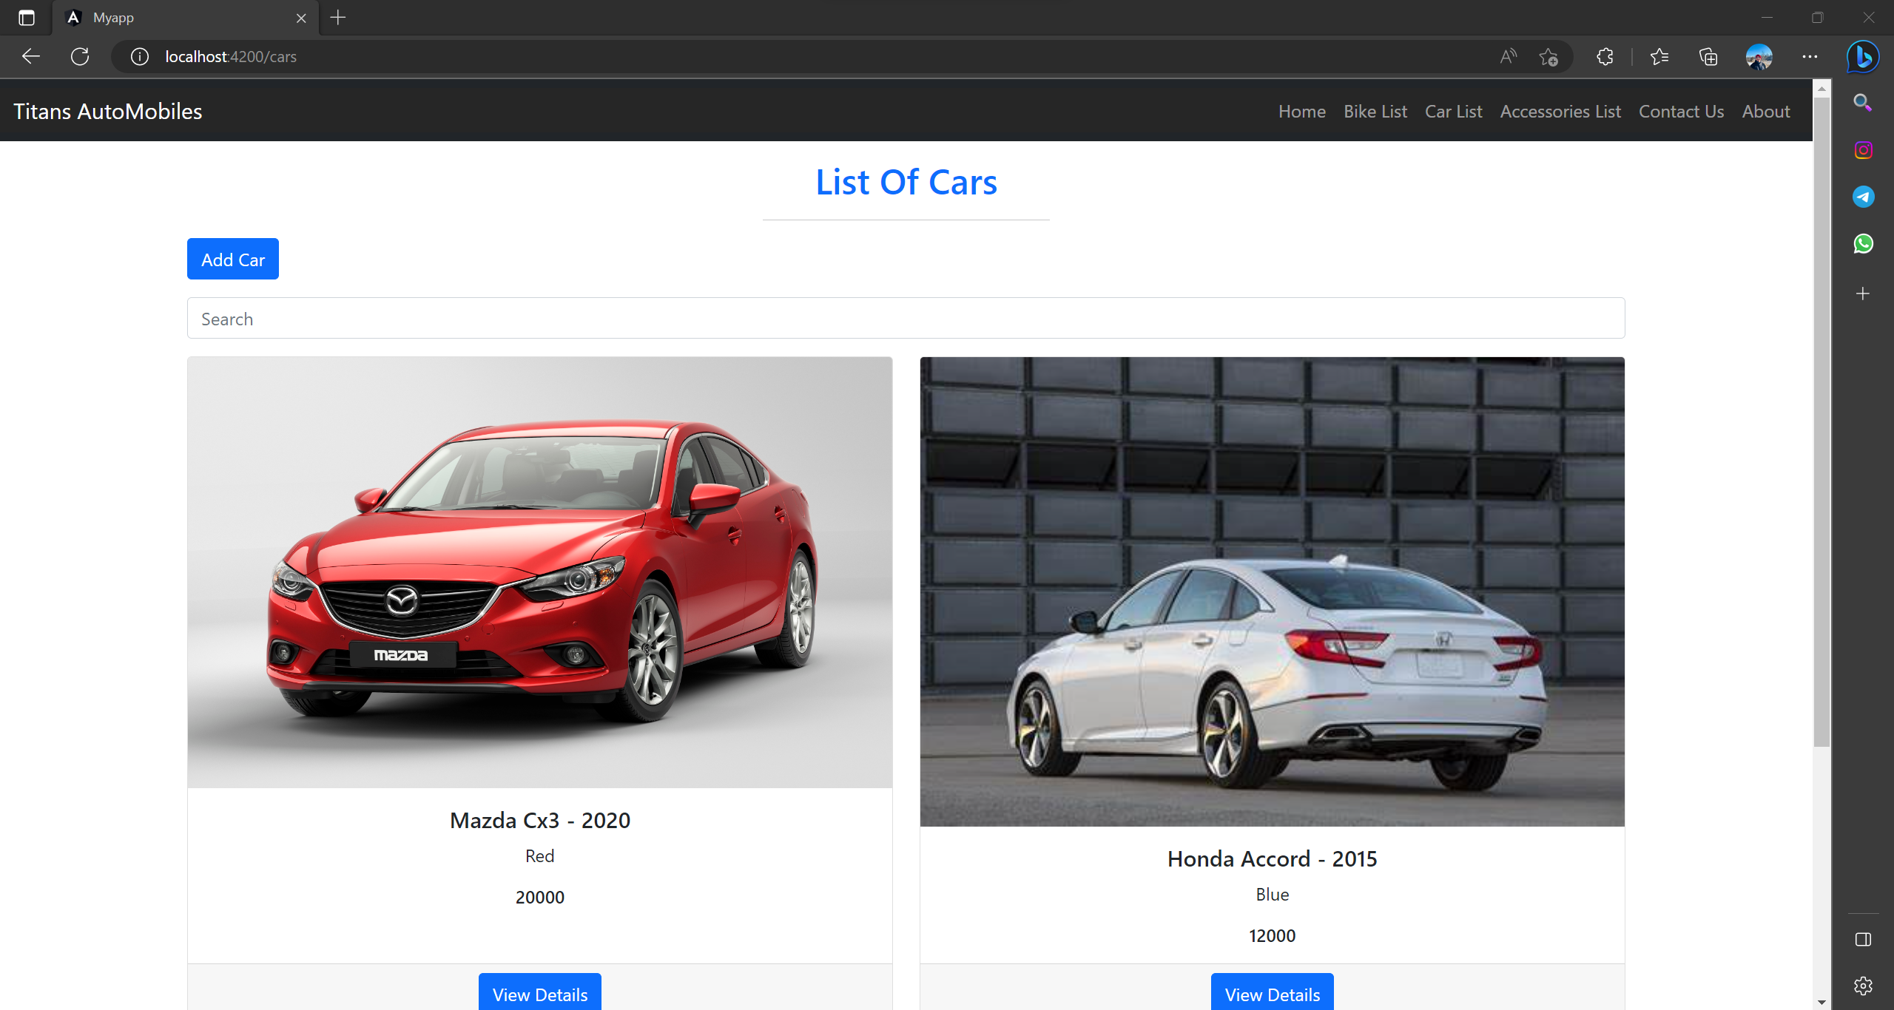The width and height of the screenshot is (1894, 1010).
Task: Open sidebar settings gear
Action: pos(1863,986)
